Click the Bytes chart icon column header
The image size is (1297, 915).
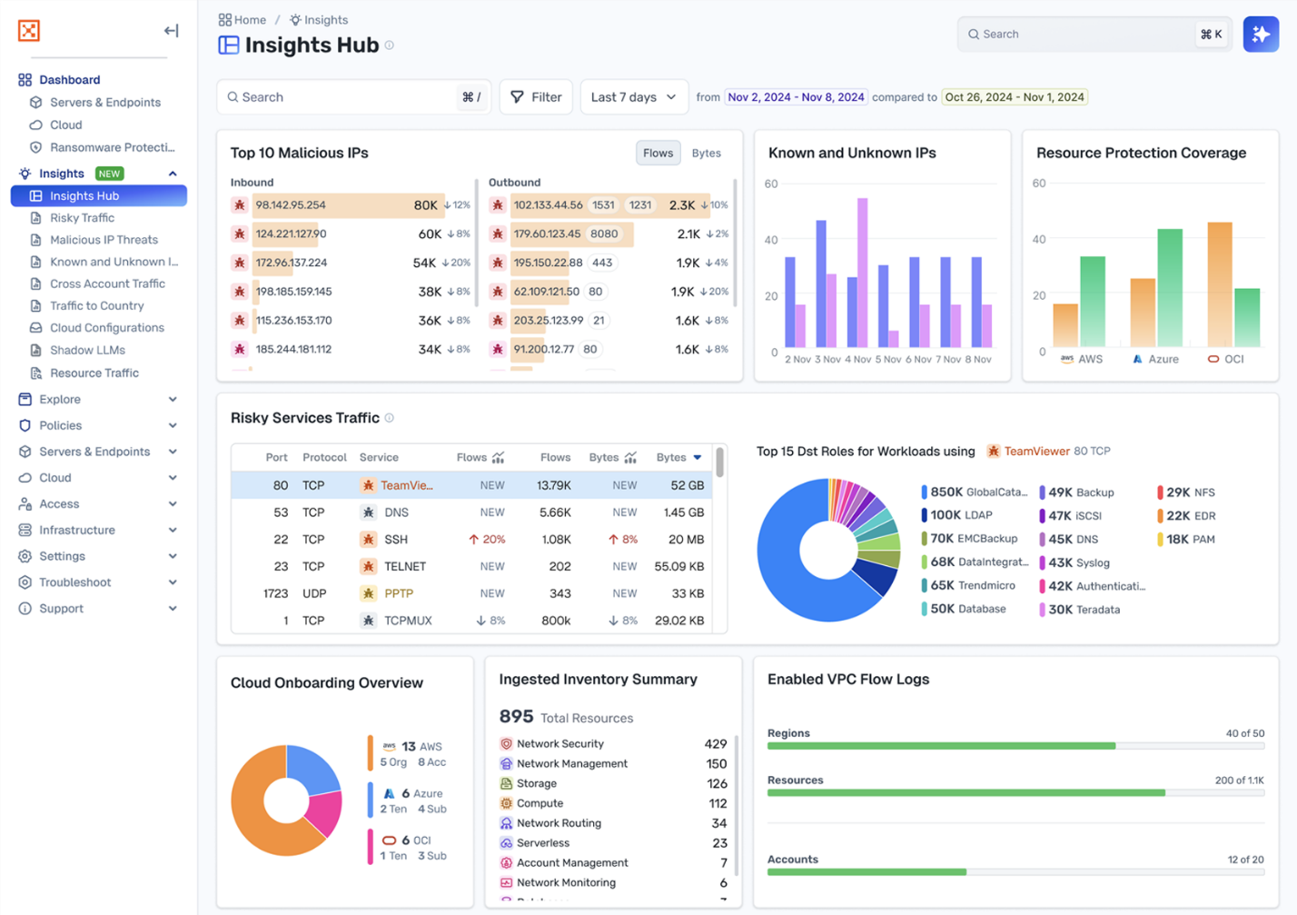click(x=630, y=457)
